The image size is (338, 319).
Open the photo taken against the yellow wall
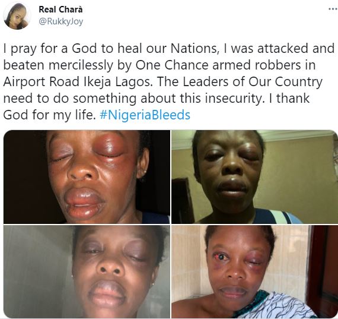coord(254,176)
